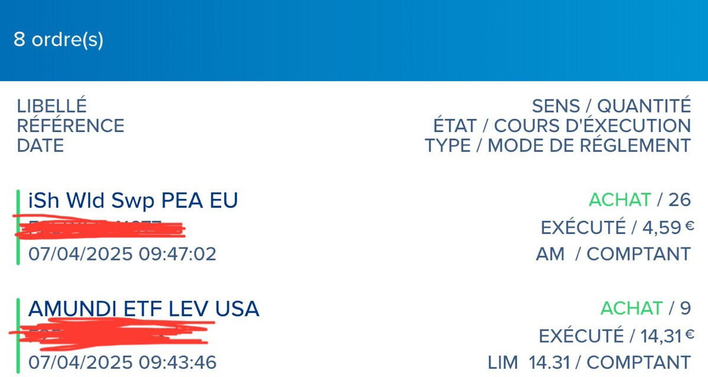Click the ACHAT / 26 quantity
This screenshot has width=708, height=377.
639,200
